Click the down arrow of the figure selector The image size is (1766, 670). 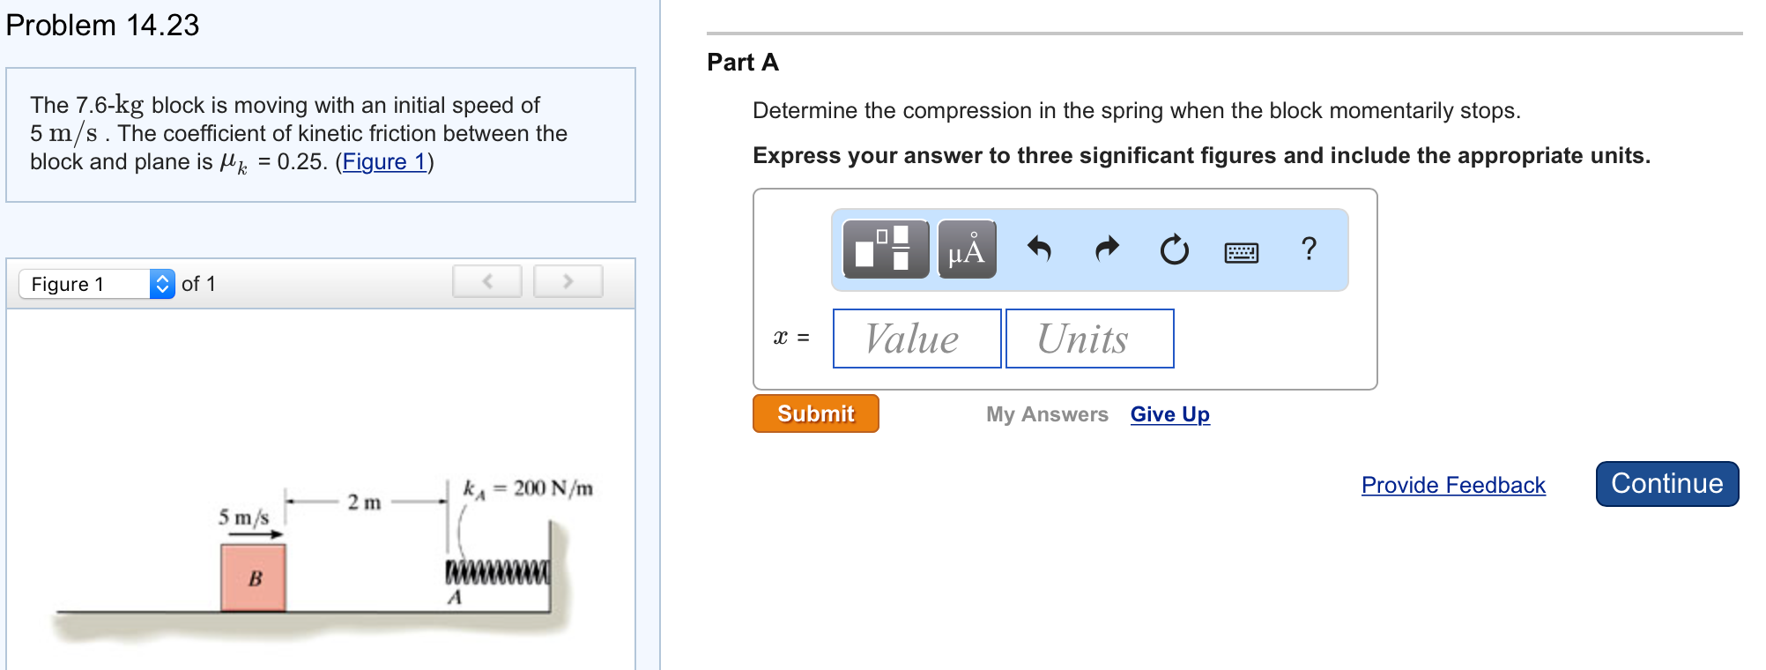tap(163, 289)
